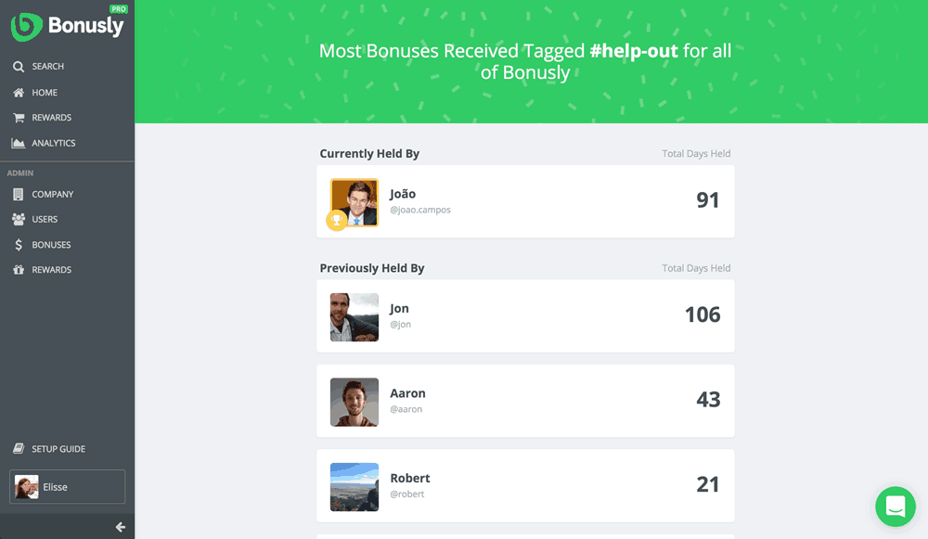This screenshot has width=928, height=539.
Task: Click the Analytics chart icon
Action: click(19, 143)
